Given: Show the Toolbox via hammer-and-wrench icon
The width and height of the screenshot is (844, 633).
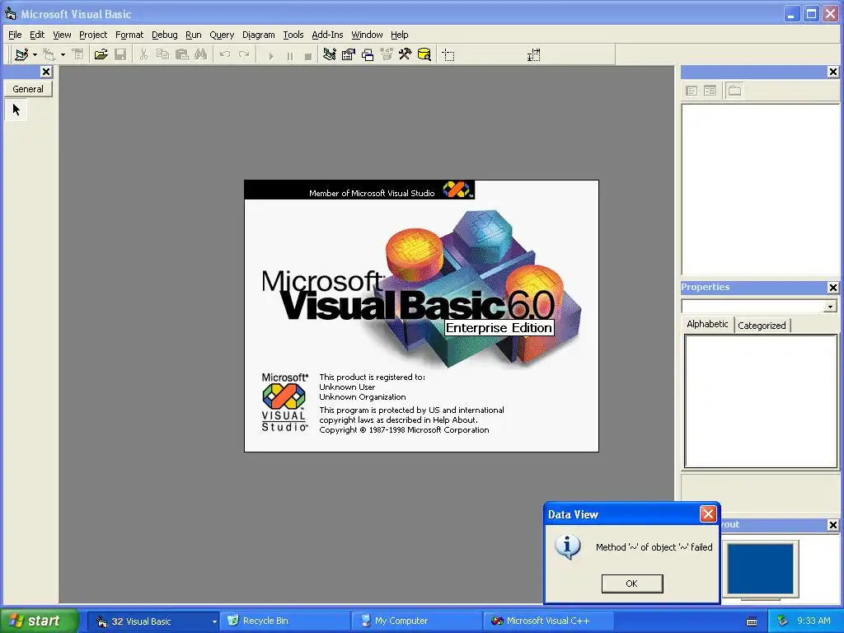Looking at the screenshot, I should (x=405, y=54).
